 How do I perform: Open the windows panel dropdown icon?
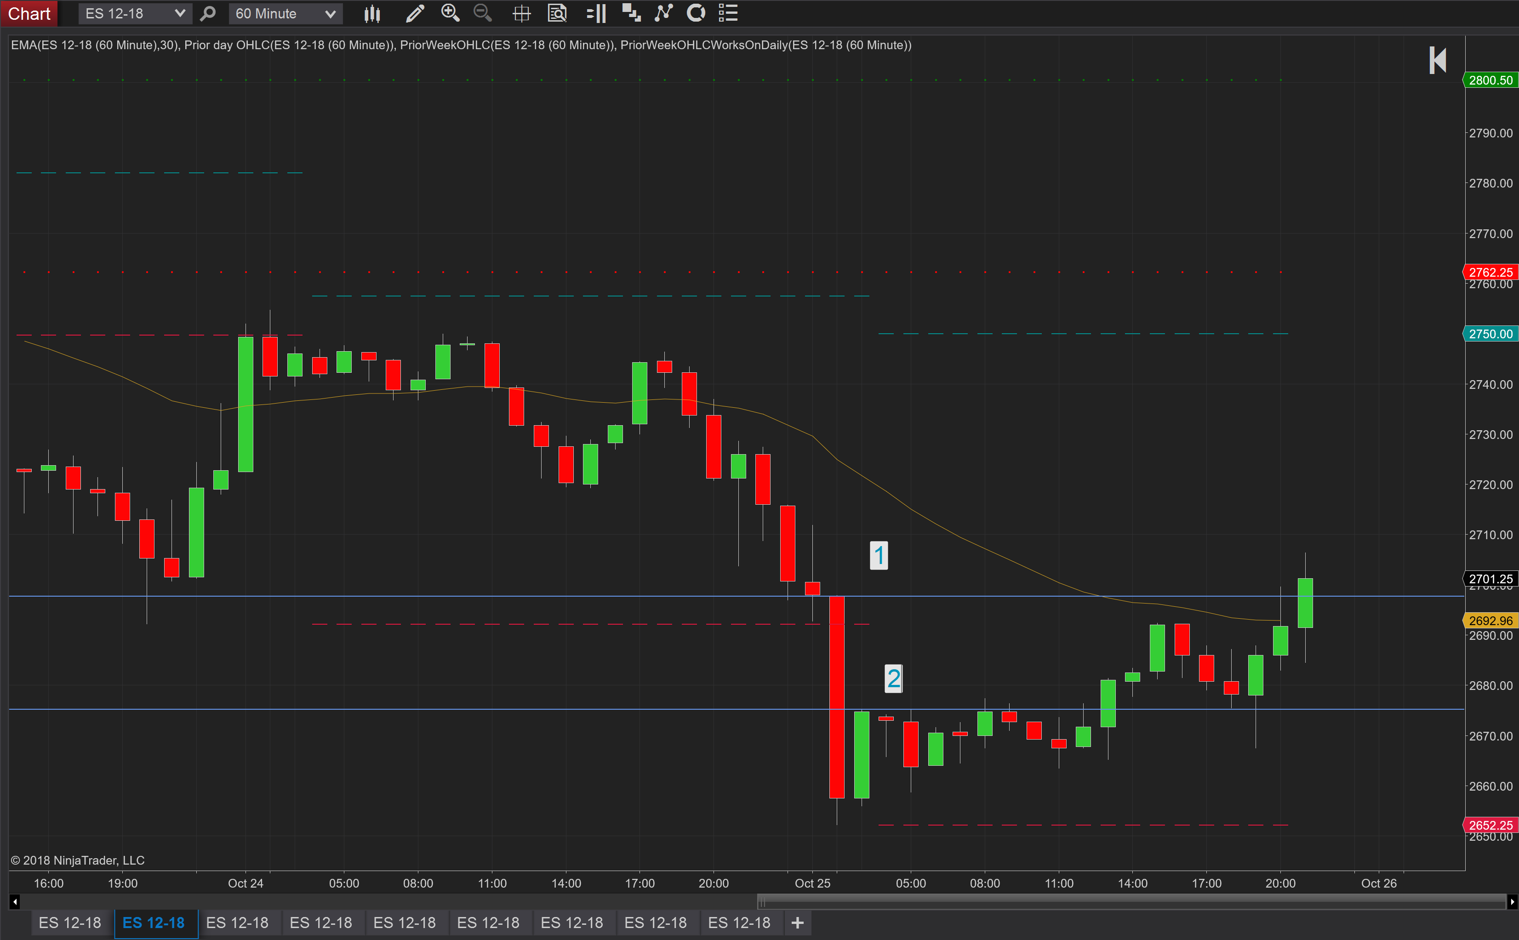[x=631, y=13]
